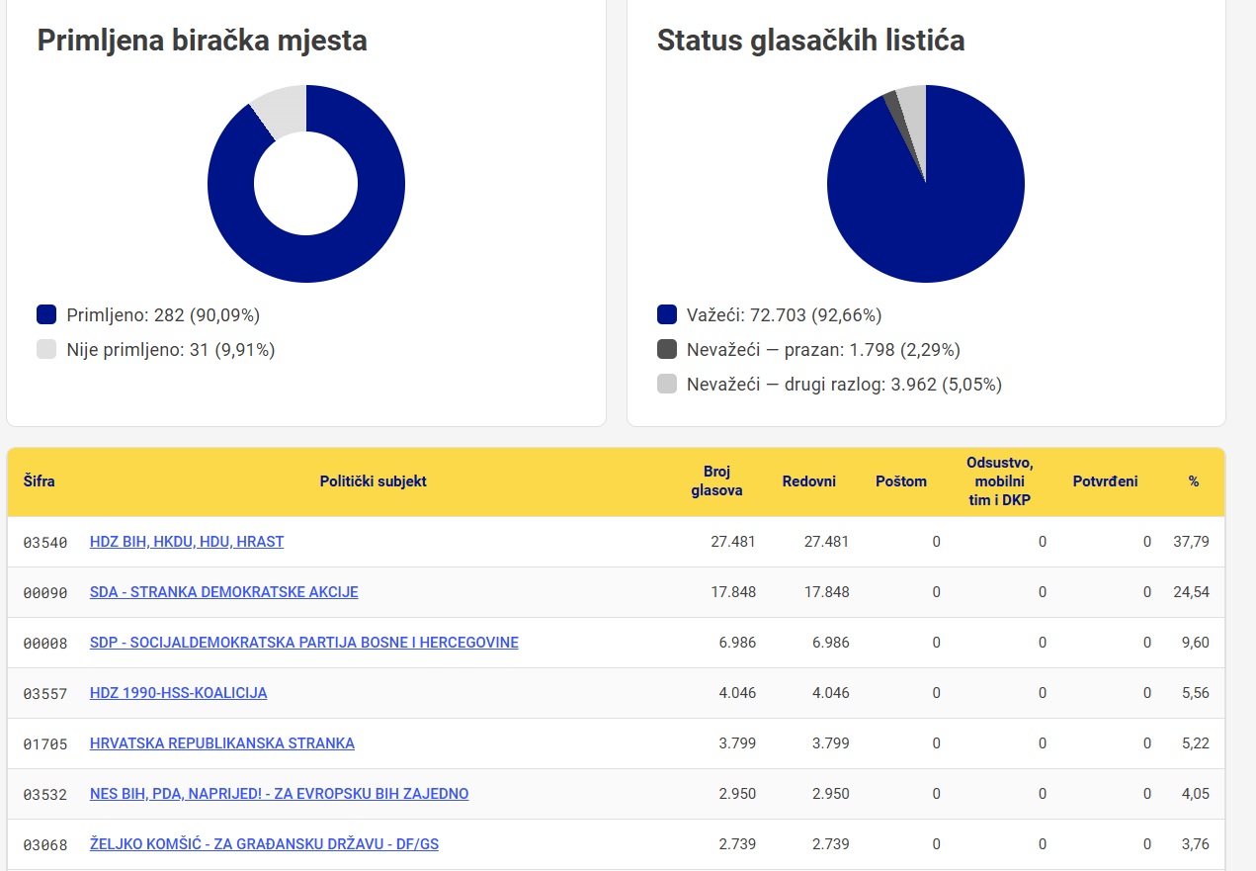Click the 3.799 Redovni value
Viewport: 1256px width, 871px height.
tap(830, 743)
